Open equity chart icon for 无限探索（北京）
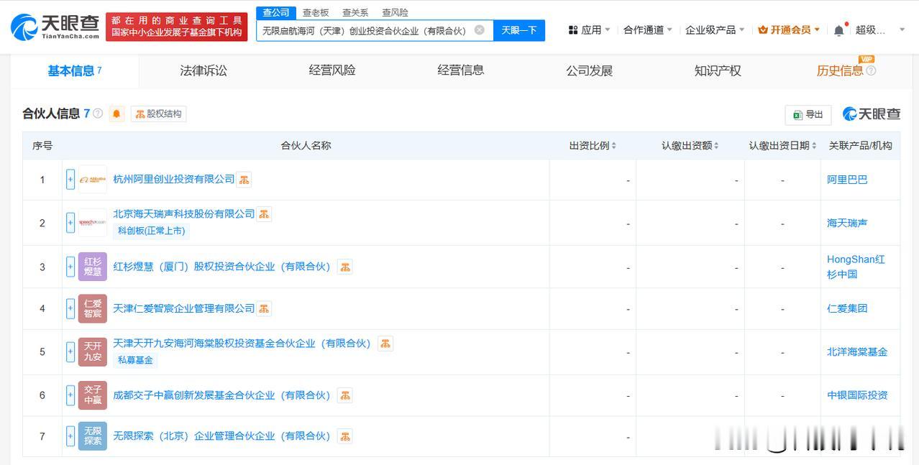Viewport: 919px width, 465px height. pos(345,436)
